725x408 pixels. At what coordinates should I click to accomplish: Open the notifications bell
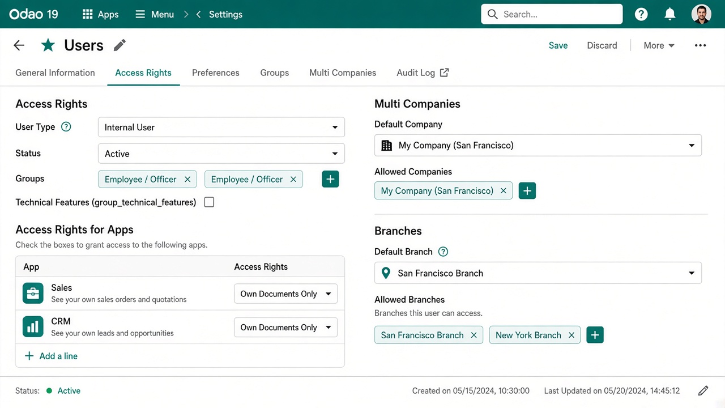click(x=670, y=14)
